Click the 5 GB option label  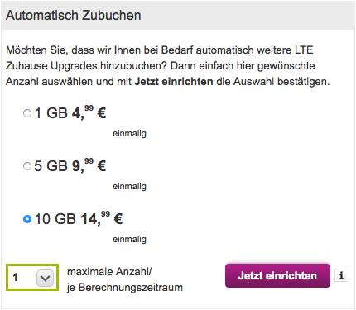click(x=51, y=166)
